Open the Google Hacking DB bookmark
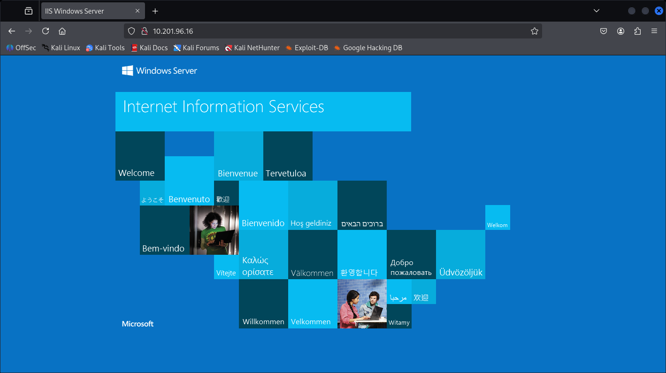Screen dimensions: 666x373 367,48
